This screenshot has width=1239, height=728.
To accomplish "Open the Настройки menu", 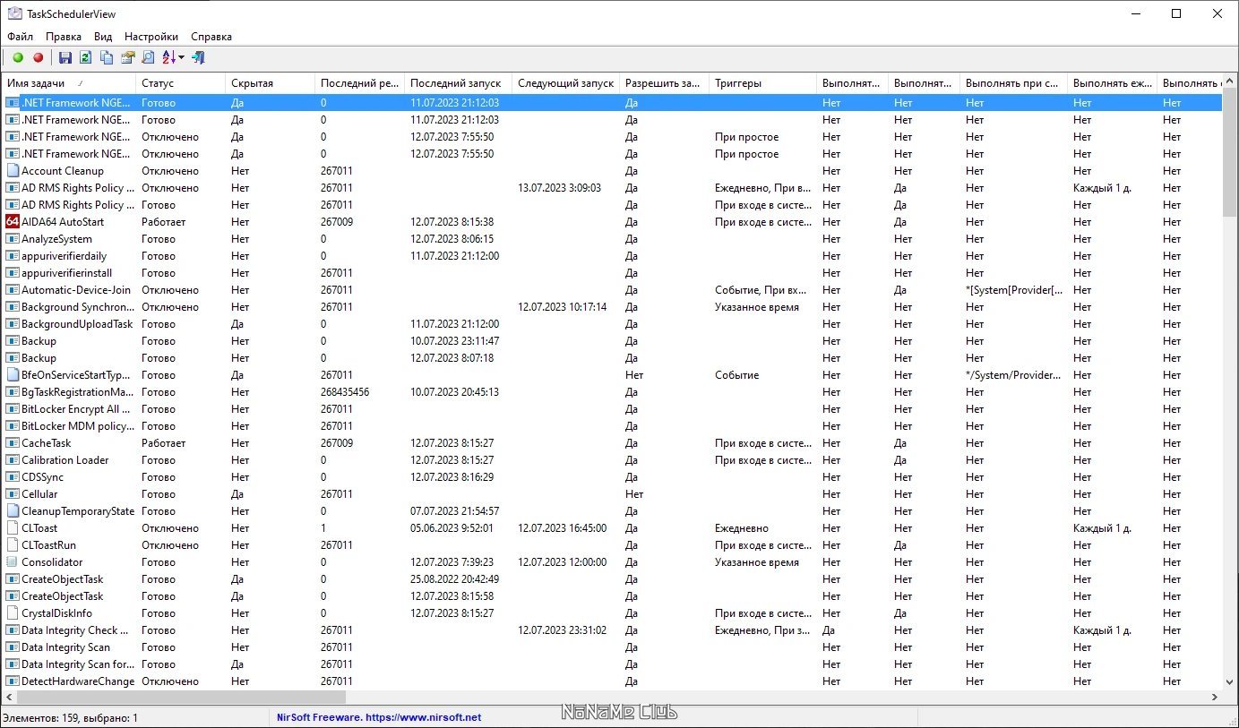I will pyautogui.click(x=151, y=37).
